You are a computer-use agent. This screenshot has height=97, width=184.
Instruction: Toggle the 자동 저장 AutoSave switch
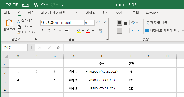pyautogui.click(x=26, y=5)
